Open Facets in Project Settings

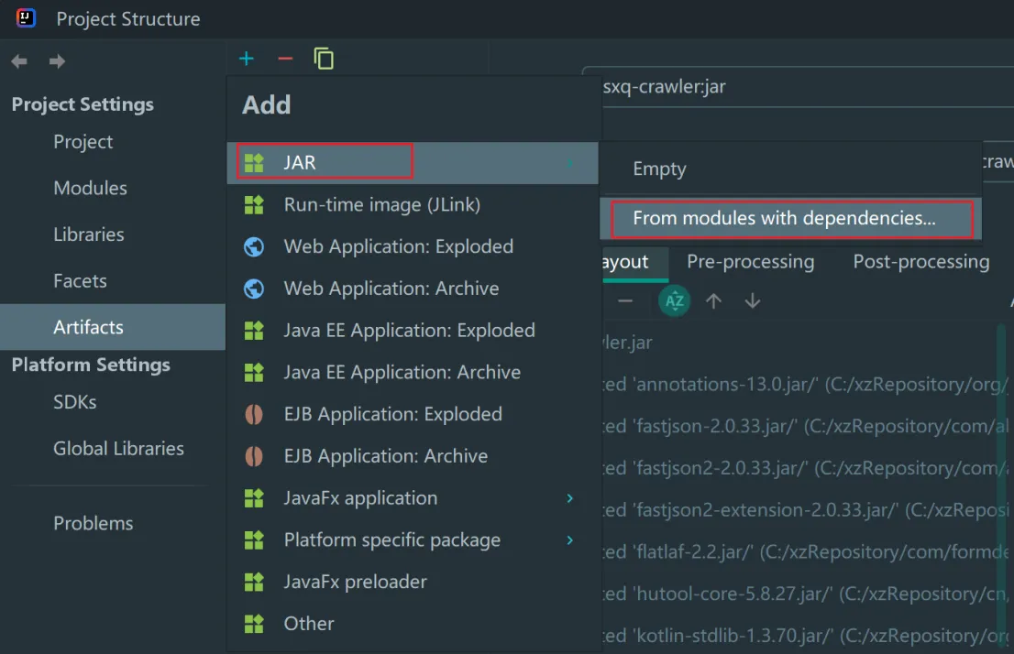113,282
